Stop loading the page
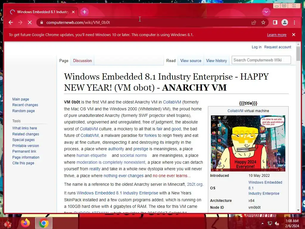 30,22
